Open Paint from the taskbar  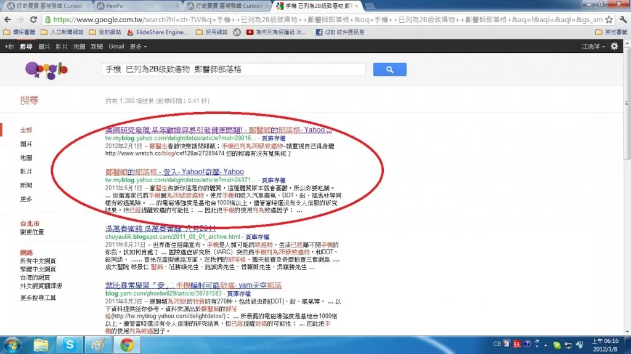pos(98,345)
